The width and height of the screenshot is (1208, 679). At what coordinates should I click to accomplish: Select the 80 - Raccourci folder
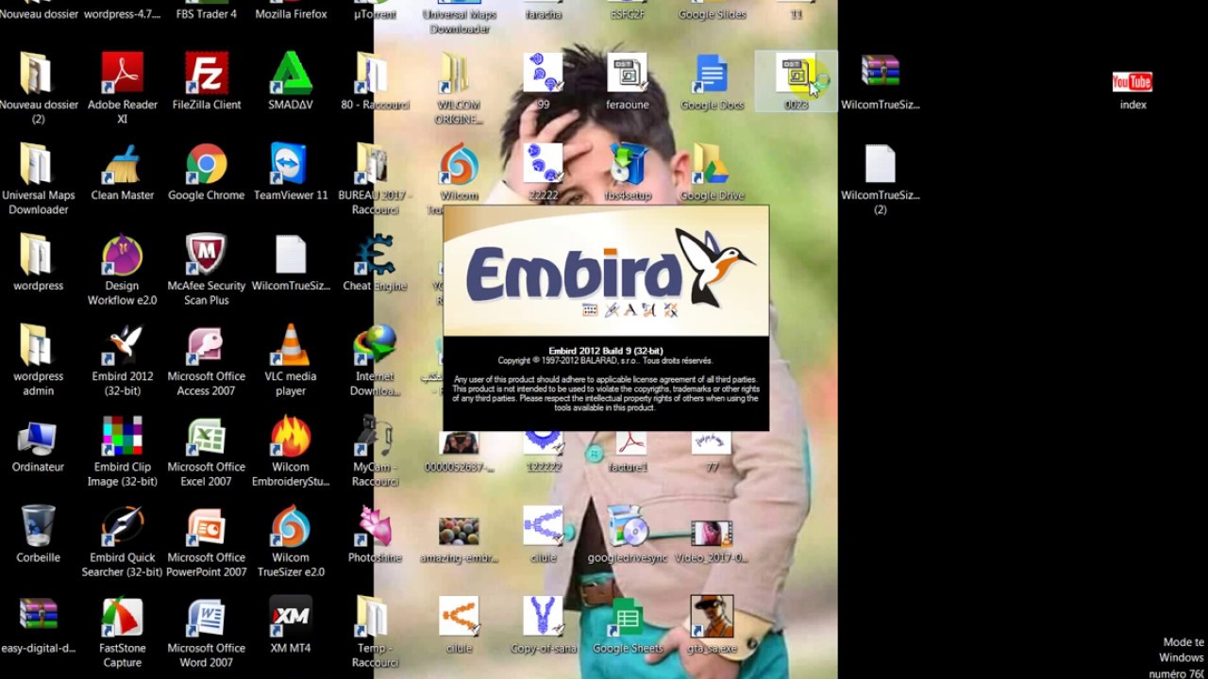point(375,82)
